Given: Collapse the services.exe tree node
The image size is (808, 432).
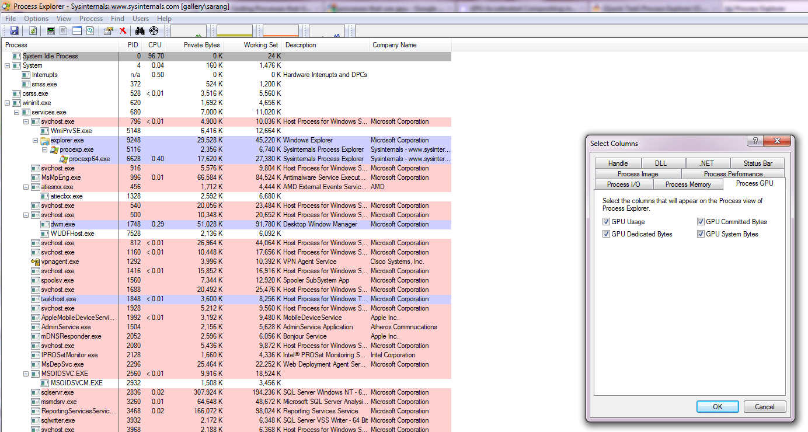Looking at the screenshot, I should pyautogui.click(x=16, y=112).
